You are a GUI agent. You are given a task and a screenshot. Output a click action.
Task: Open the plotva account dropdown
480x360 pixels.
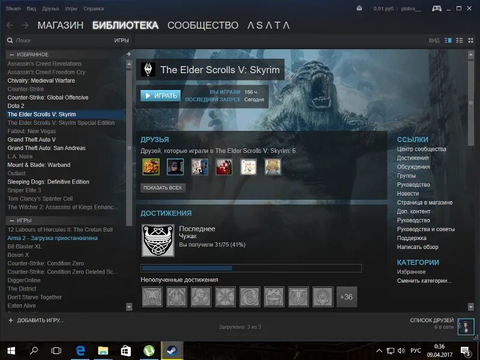click(x=411, y=8)
